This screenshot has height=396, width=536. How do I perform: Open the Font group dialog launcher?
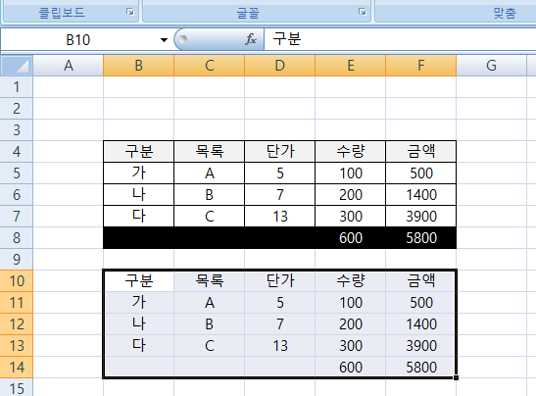pos(363,13)
